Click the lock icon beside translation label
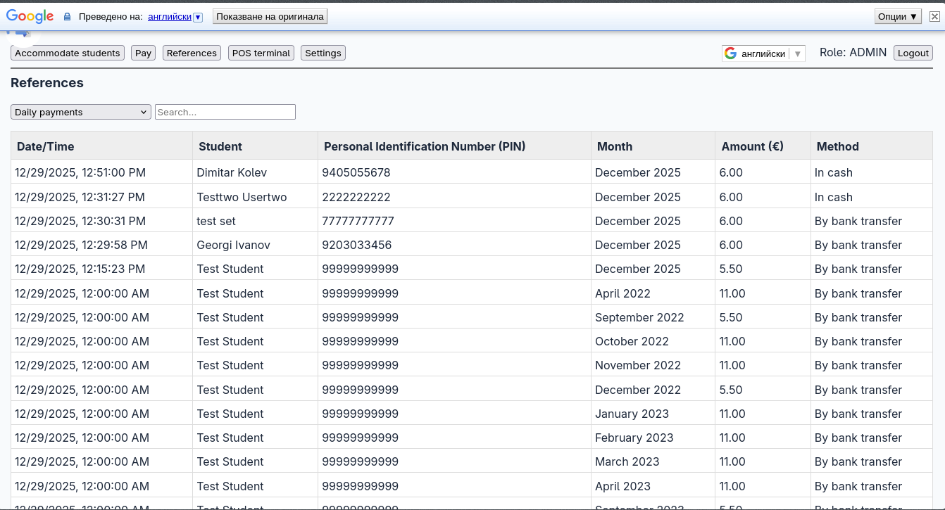 [x=68, y=17]
